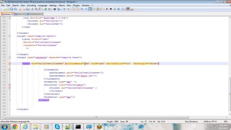Click the ABC spell check icon
The image size is (231, 130).
tap(128, 9)
